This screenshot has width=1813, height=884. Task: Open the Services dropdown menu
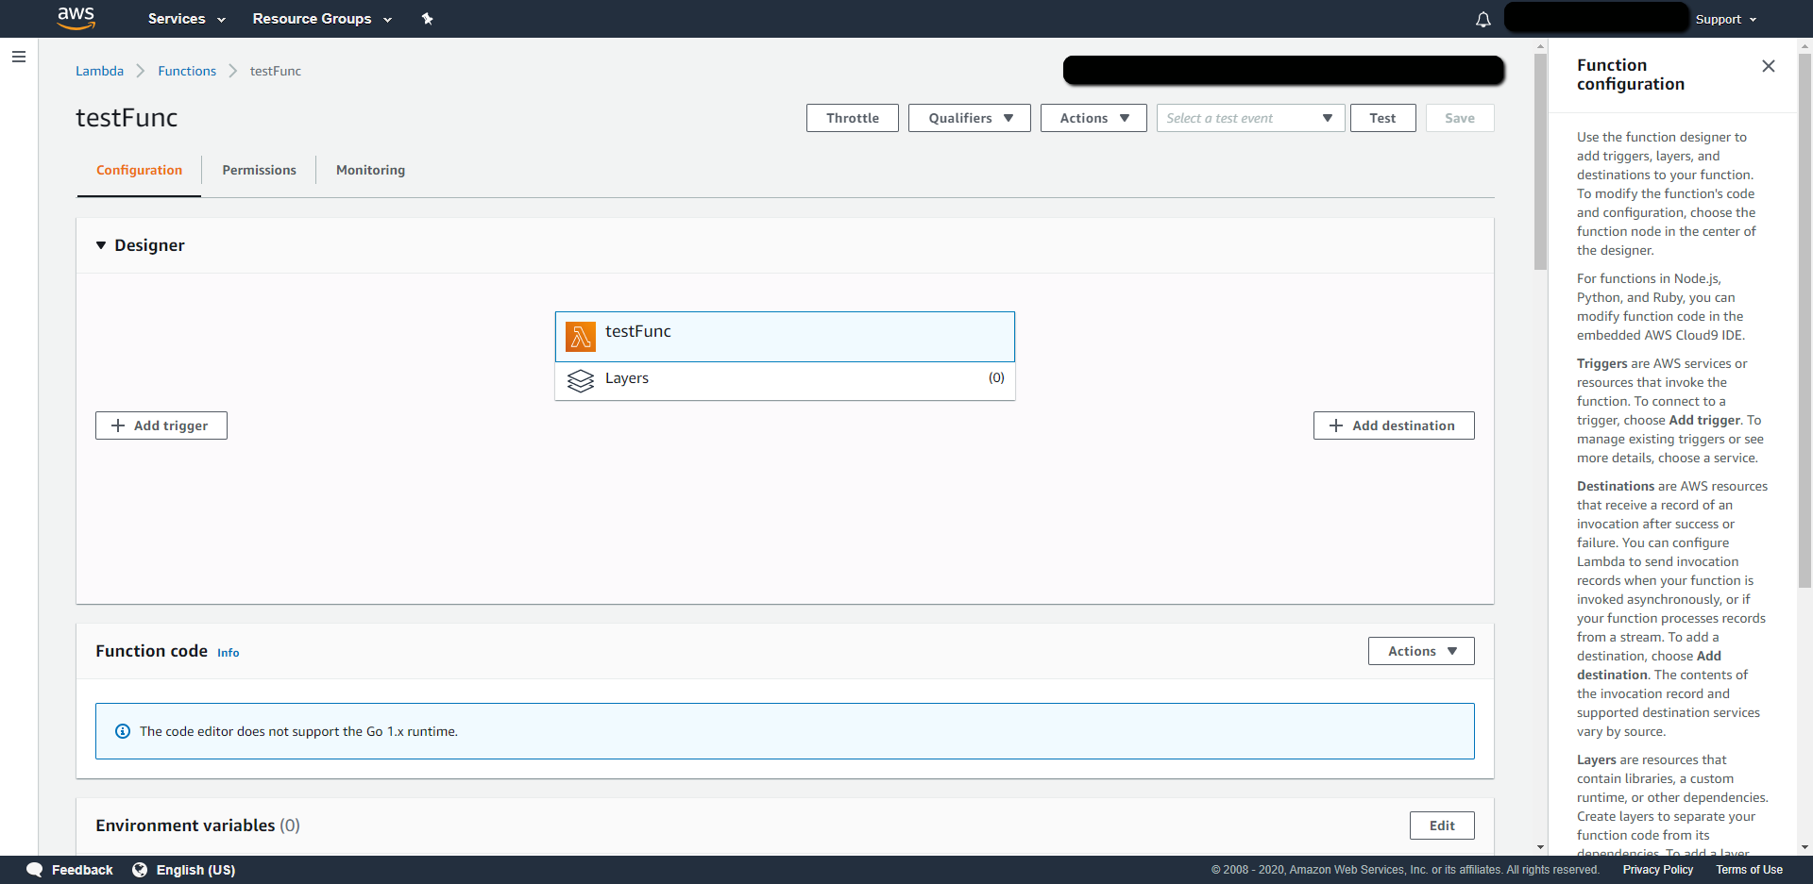click(187, 19)
